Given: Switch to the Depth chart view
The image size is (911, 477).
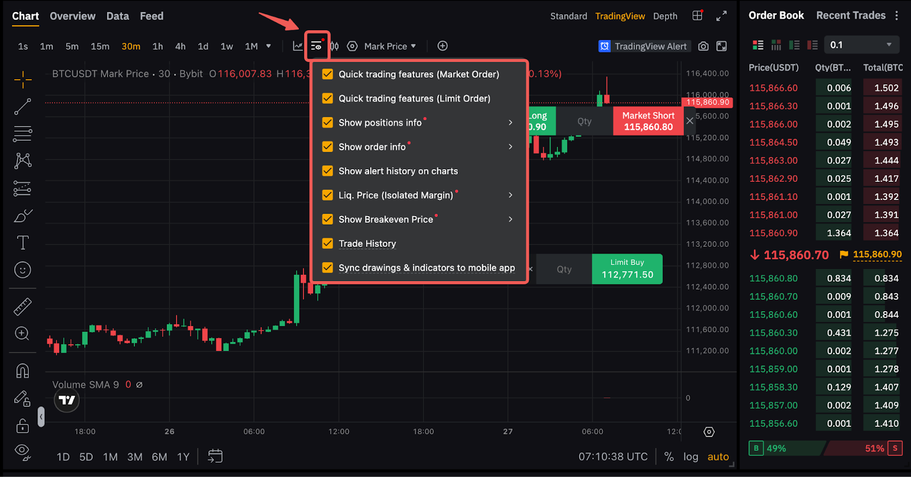Looking at the screenshot, I should tap(665, 16).
